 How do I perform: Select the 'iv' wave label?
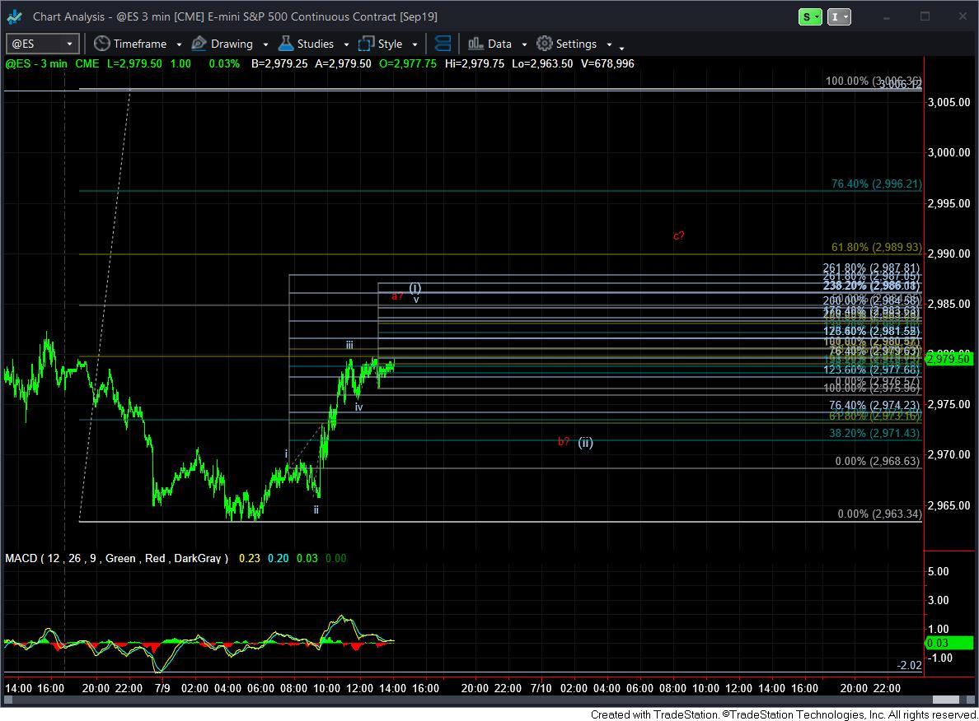click(x=359, y=407)
